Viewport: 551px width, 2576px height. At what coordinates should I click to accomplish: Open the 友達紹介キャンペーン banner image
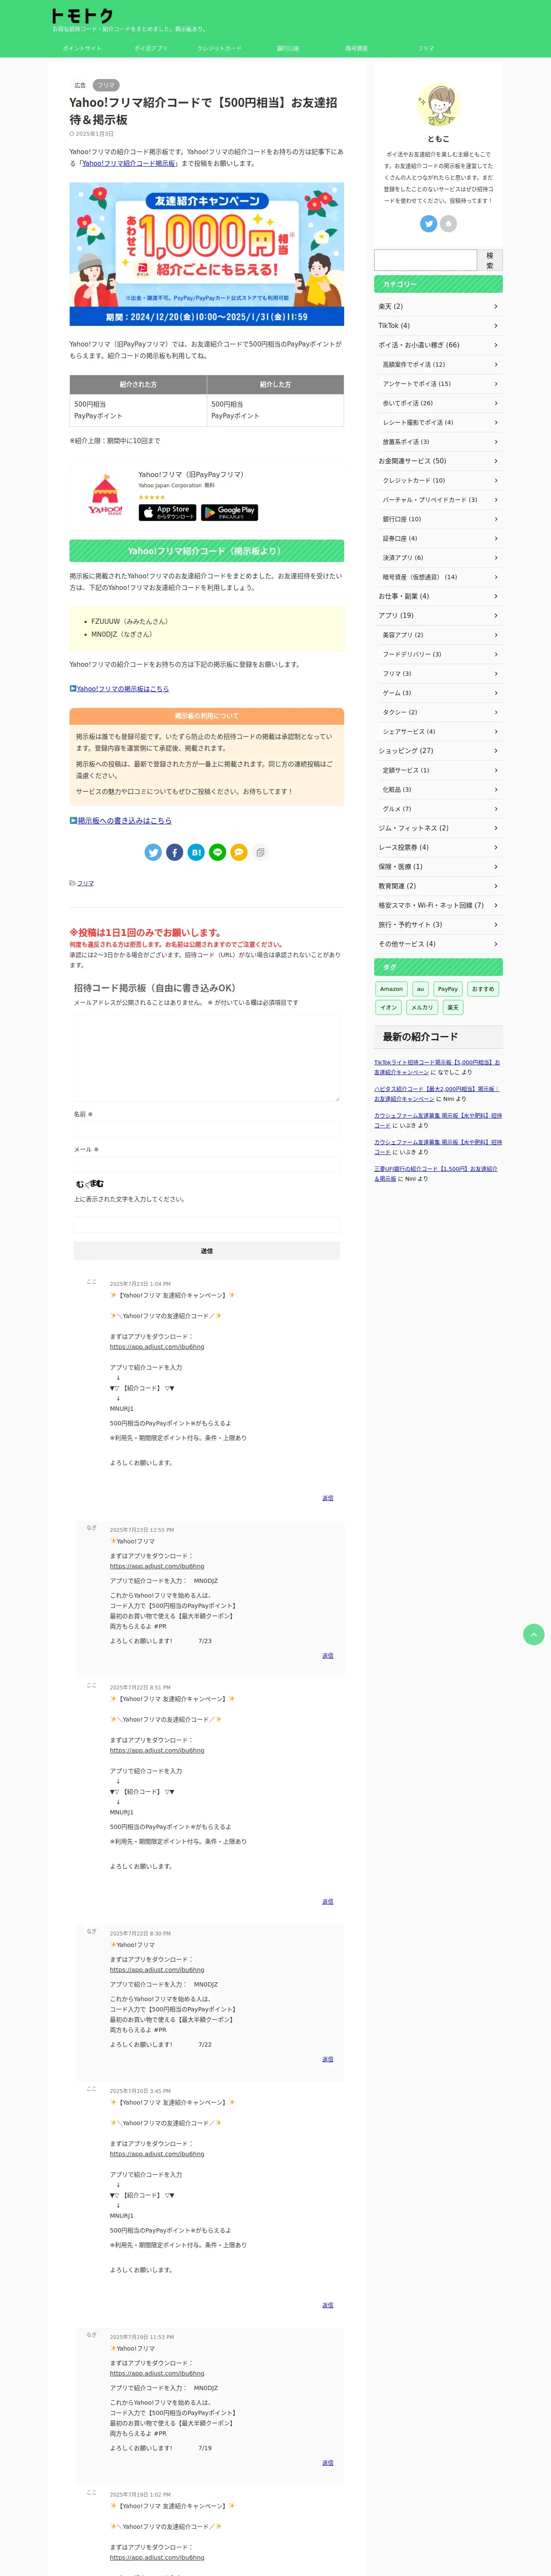(207, 254)
